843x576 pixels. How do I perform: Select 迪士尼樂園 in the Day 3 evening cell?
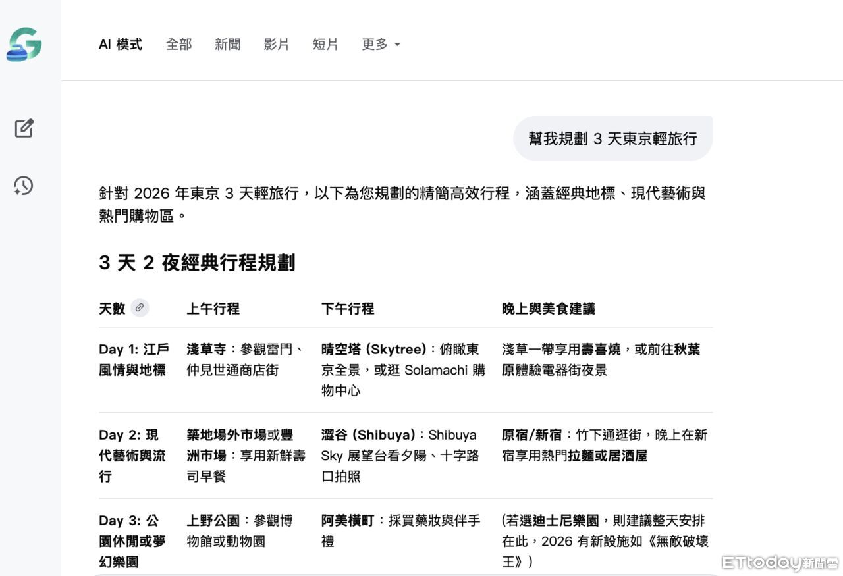point(566,520)
